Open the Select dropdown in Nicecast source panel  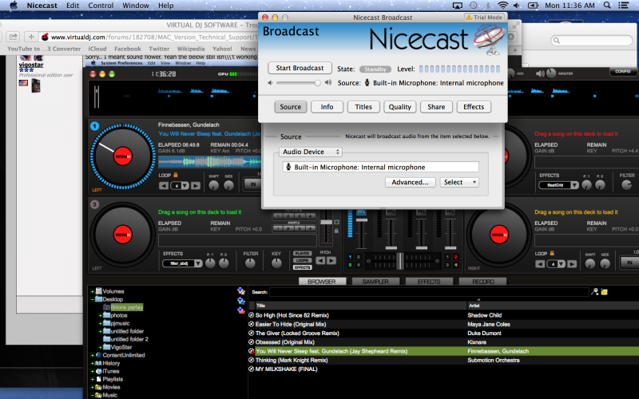click(458, 183)
